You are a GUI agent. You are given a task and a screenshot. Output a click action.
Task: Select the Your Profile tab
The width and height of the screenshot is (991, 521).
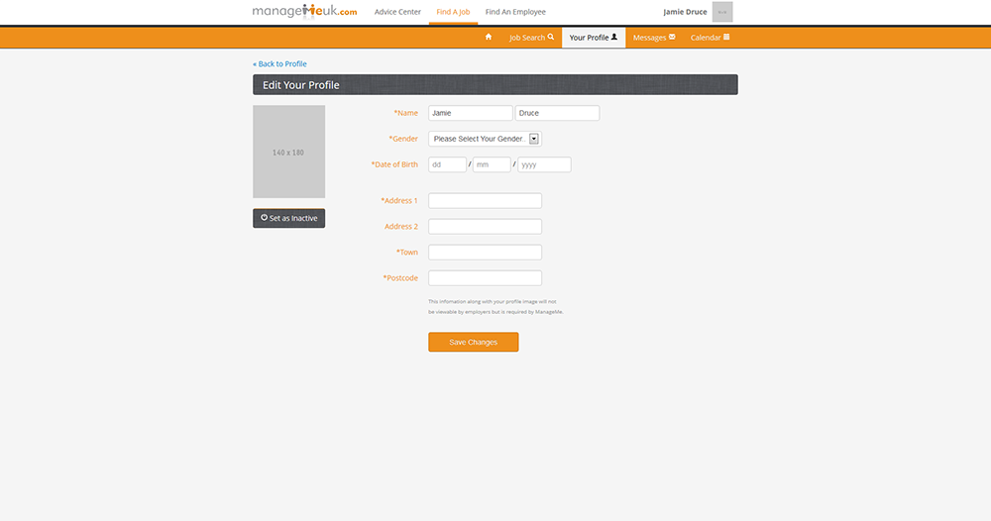[593, 38]
